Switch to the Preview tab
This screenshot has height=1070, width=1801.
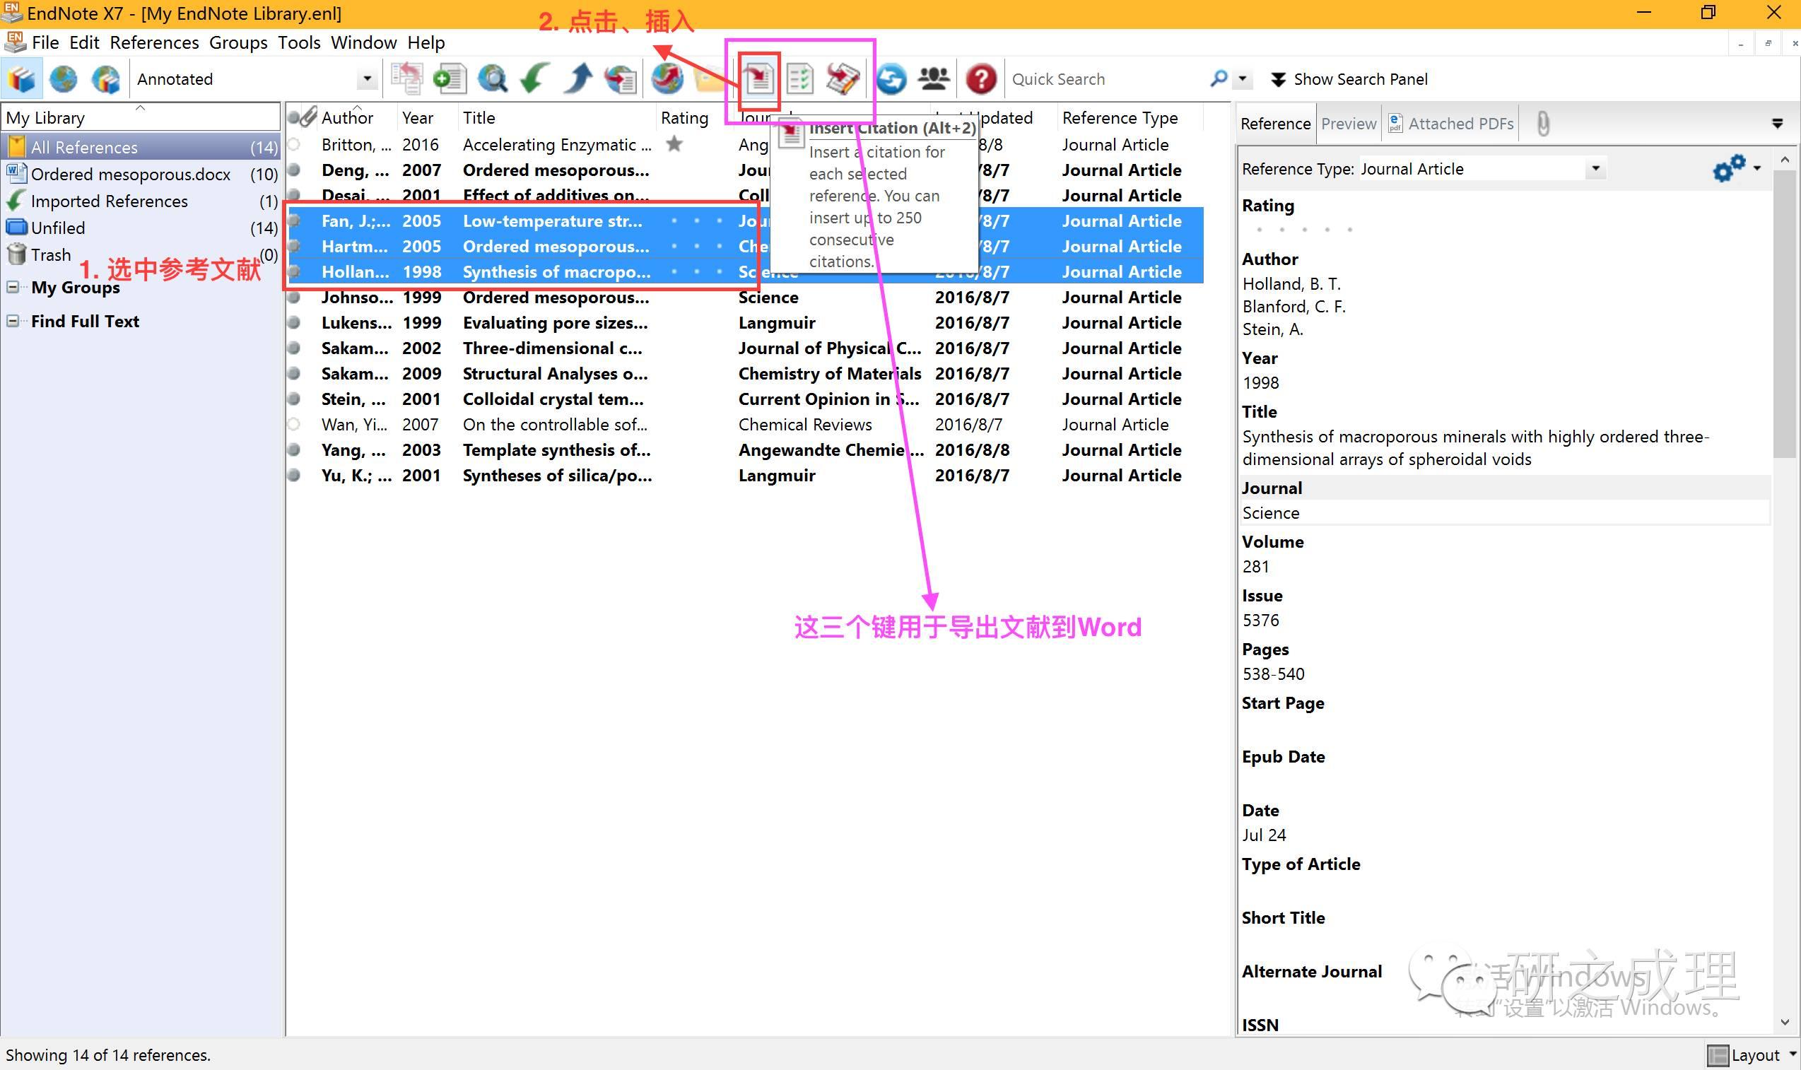[1348, 123]
